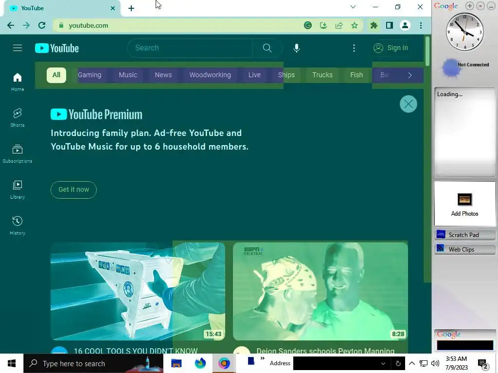Open Google sidebar options dropdown arrow

(480, 6)
